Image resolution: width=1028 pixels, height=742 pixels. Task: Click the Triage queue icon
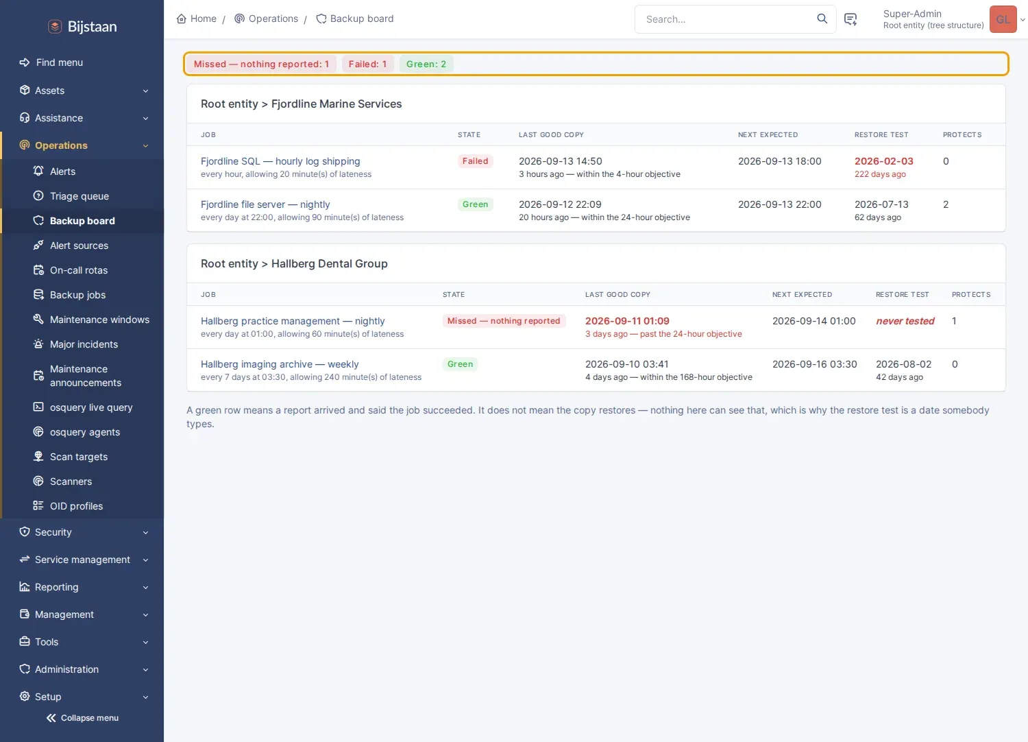tap(38, 195)
